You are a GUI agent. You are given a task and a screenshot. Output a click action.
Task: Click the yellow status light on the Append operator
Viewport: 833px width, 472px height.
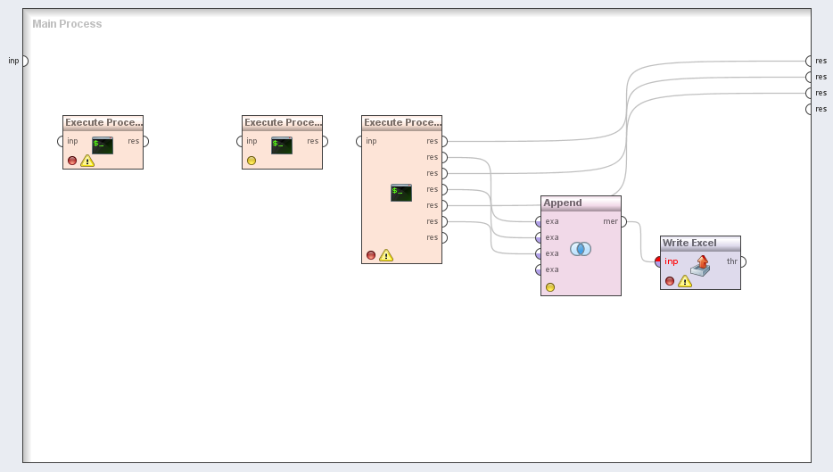[x=550, y=287]
